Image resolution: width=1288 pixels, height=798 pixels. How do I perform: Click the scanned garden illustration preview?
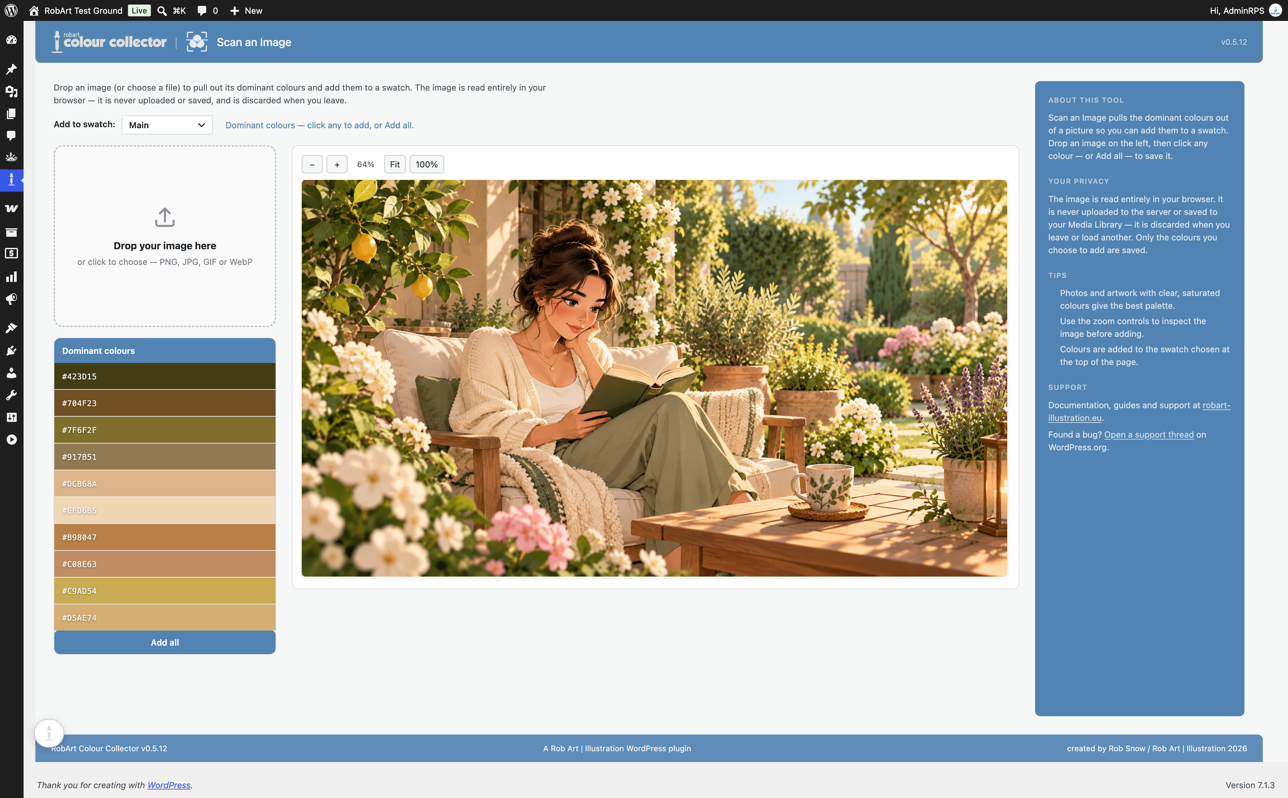(x=654, y=378)
